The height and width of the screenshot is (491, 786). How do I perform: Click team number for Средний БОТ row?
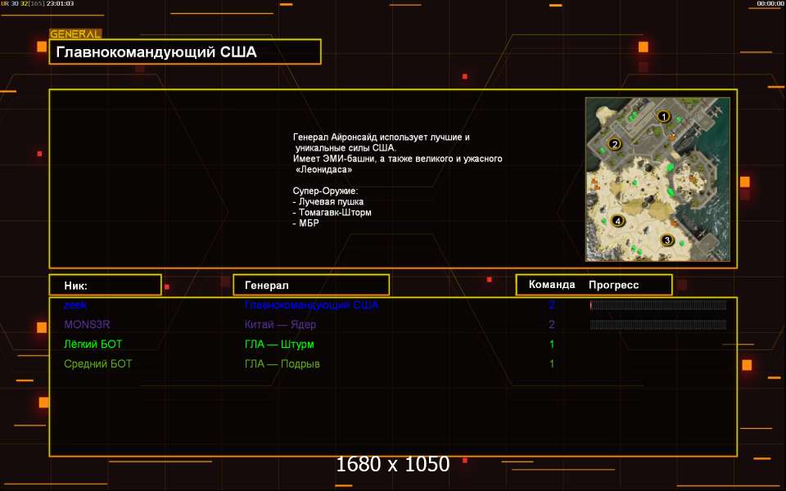click(x=552, y=363)
